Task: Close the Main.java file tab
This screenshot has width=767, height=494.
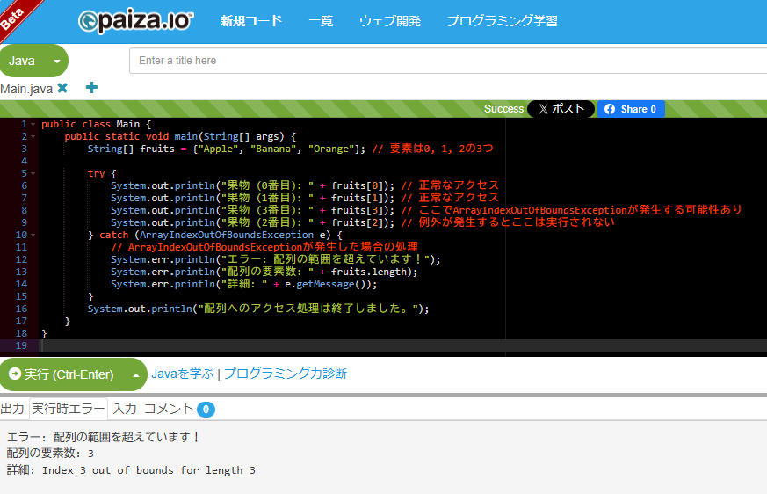Action: point(62,88)
